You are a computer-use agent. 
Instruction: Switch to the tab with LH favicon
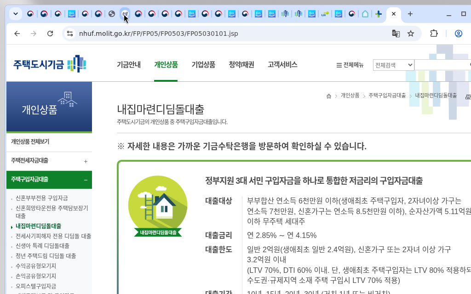325,14
